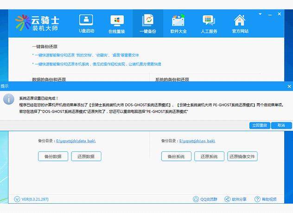The height and width of the screenshot is (213, 293).
Task: Open 人工服务 support chat icon
Action: pyautogui.click(x=209, y=24)
